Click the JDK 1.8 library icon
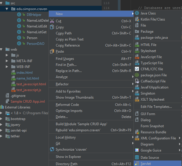The width and height of the screenshot is (182, 166). coord(8,113)
